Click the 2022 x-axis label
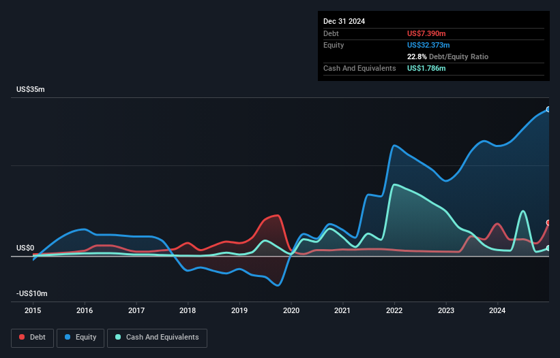The image size is (560, 358). coord(394,310)
